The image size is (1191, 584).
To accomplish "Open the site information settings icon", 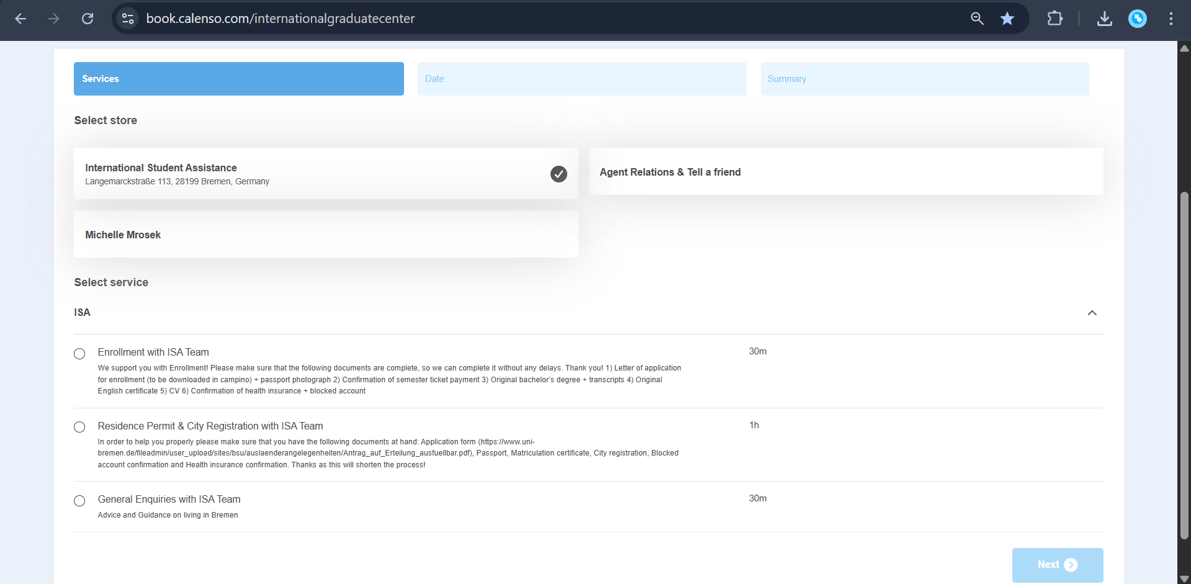I will point(127,19).
